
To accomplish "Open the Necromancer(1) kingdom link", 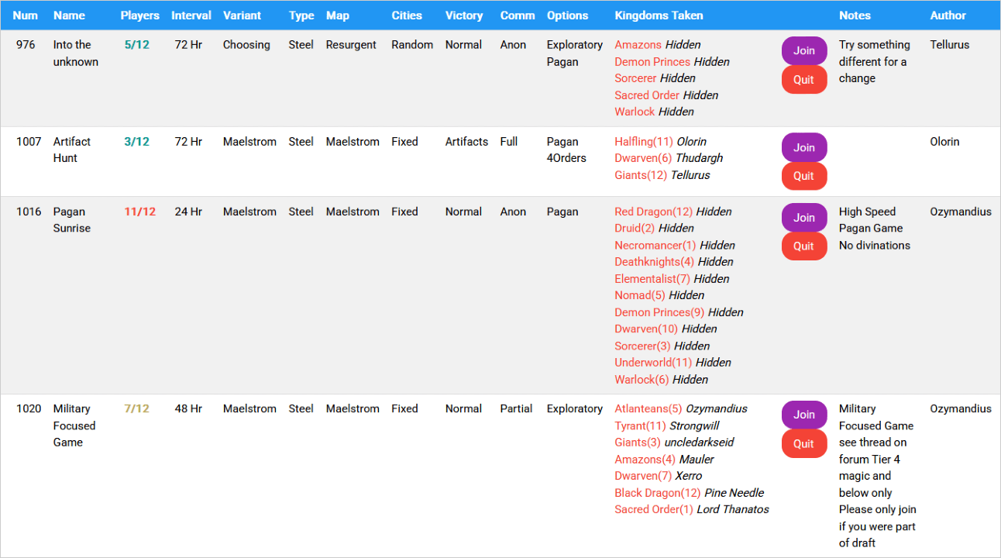I will pos(655,245).
